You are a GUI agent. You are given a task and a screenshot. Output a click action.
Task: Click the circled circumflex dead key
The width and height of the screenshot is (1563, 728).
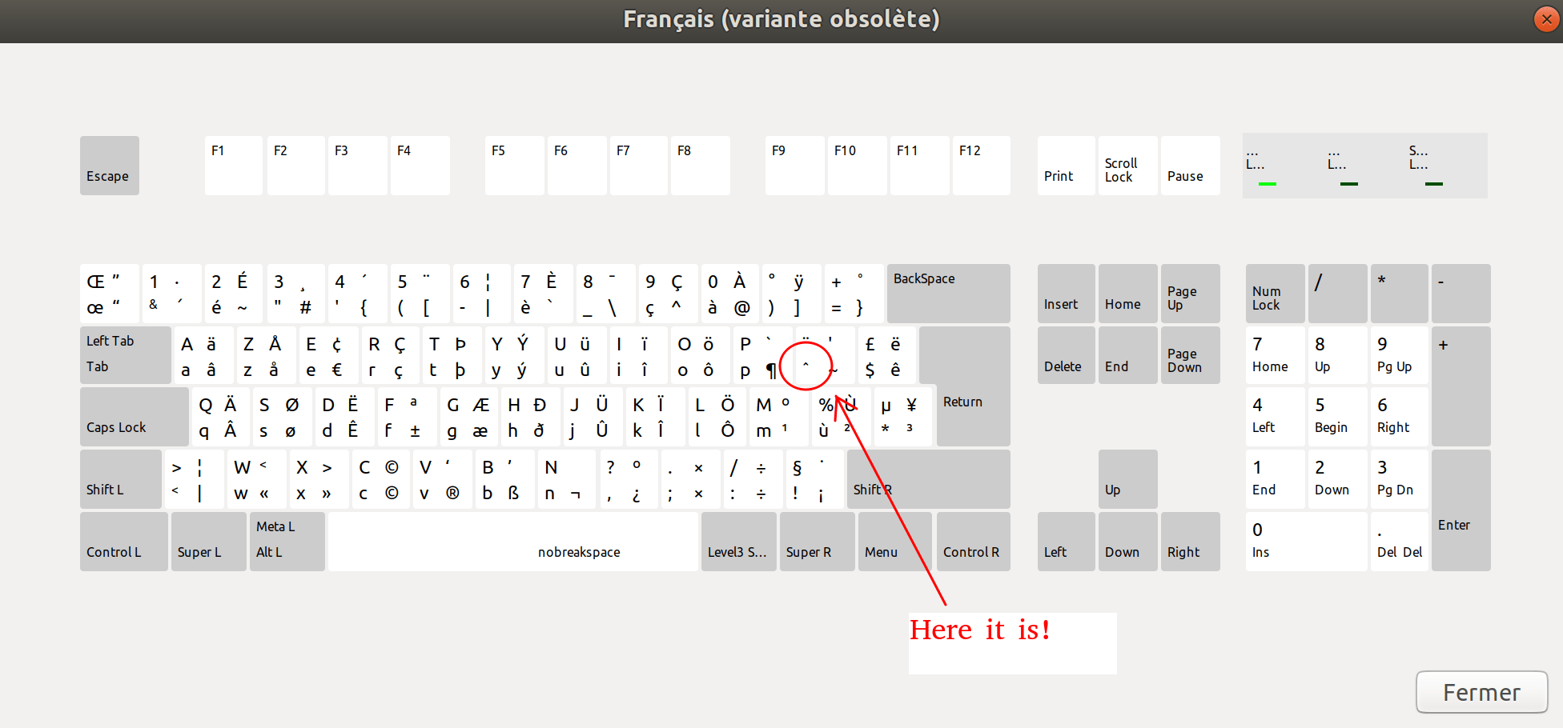pos(806,366)
